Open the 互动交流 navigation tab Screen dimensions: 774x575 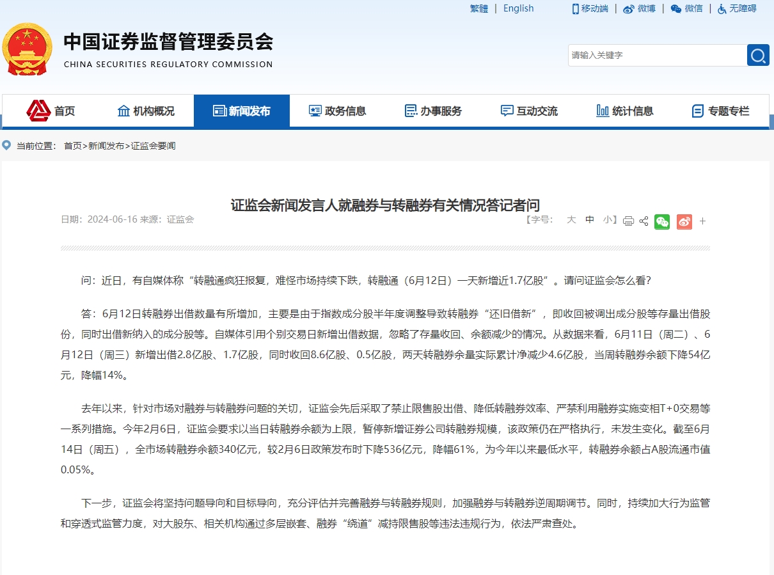click(x=529, y=111)
